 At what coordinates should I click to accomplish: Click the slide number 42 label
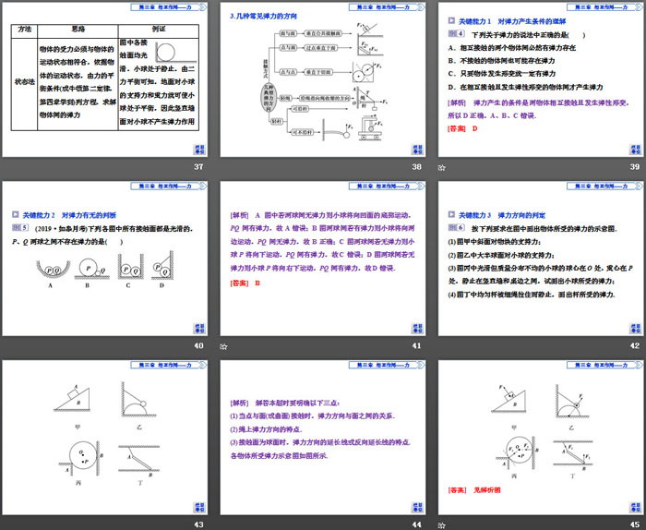pyautogui.click(x=634, y=345)
